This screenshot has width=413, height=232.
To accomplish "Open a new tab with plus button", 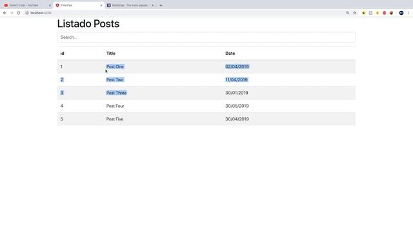I will tap(161, 5).
